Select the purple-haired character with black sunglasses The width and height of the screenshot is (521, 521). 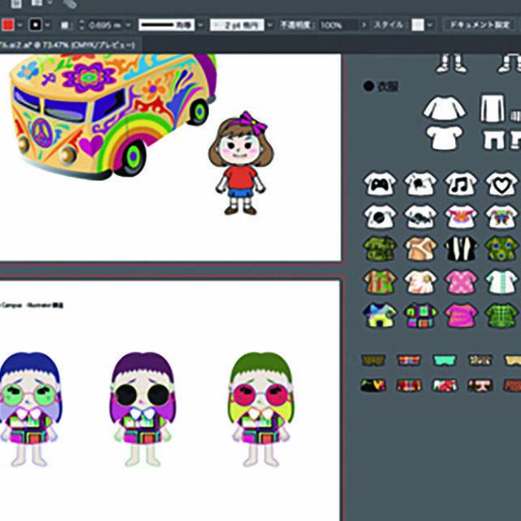pos(142,409)
